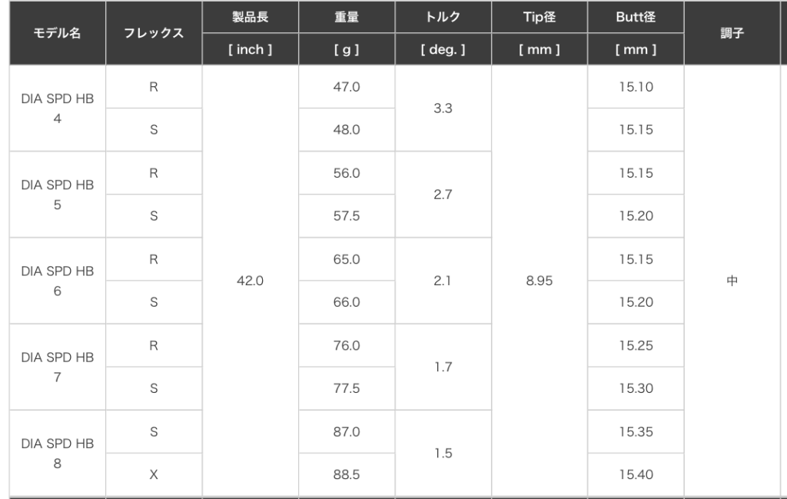The image size is (787, 499).
Task: Select the 3.3 torque value cell
Action: tap(443, 108)
